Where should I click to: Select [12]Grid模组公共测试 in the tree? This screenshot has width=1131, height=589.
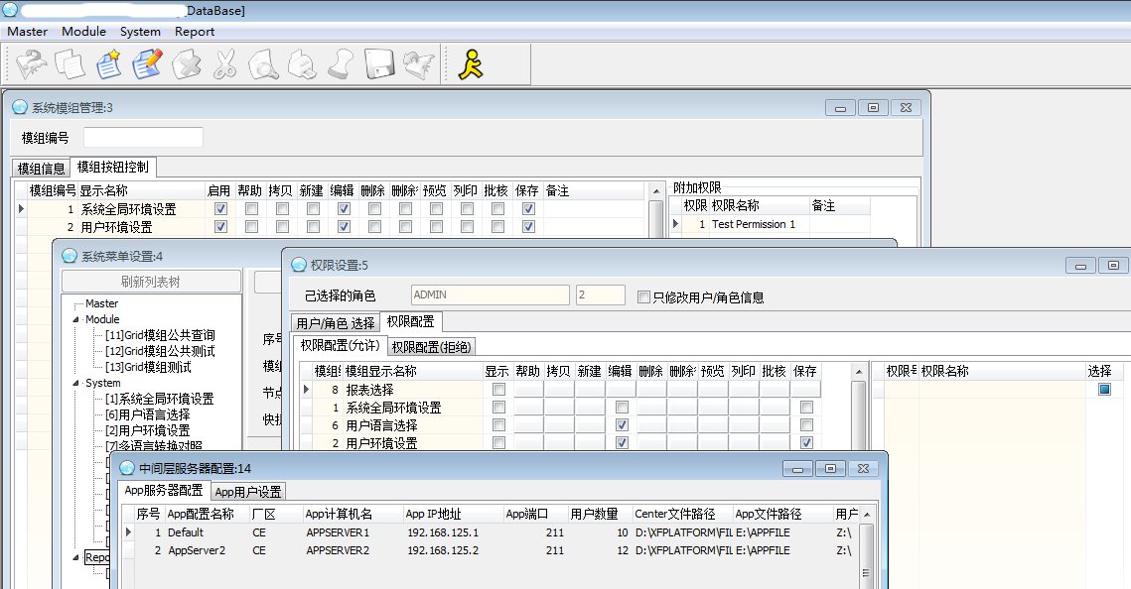coord(160,351)
